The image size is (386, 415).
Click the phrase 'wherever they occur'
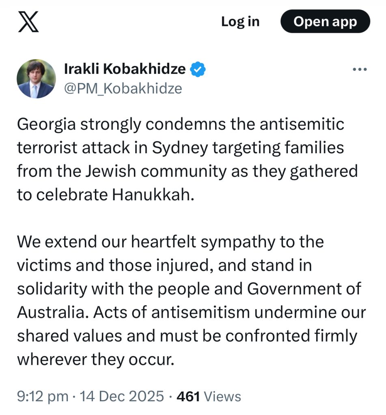[x=95, y=359]
